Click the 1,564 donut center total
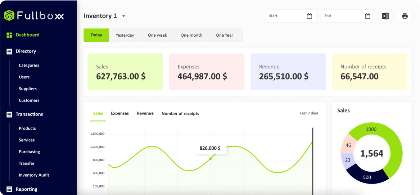This screenshot has width=420, height=195. point(372,154)
